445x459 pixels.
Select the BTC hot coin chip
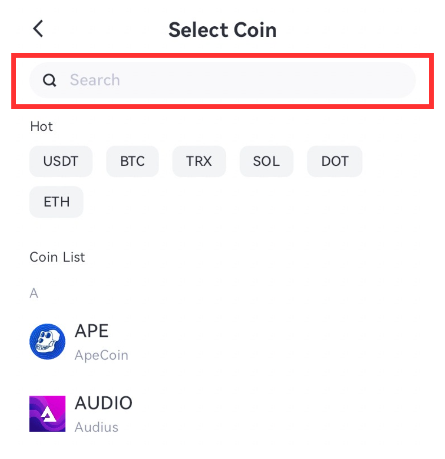tap(133, 161)
